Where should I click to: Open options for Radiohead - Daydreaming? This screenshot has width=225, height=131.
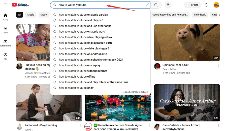click(81, 125)
